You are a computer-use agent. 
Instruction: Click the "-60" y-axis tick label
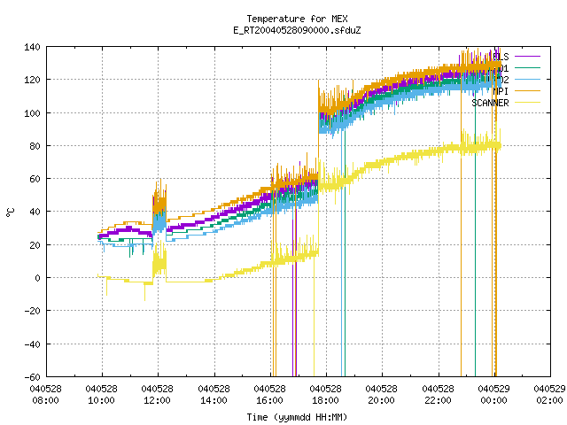(32, 377)
